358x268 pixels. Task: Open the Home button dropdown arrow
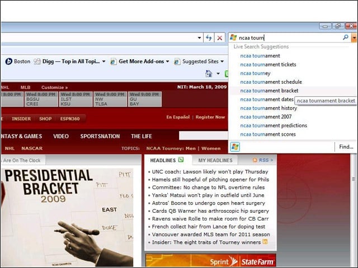[x=218, y=73]
